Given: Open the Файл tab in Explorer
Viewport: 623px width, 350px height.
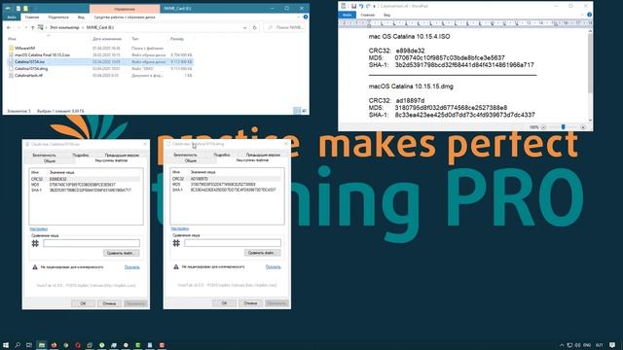Looking at the screenshot, I should [12, 17].
